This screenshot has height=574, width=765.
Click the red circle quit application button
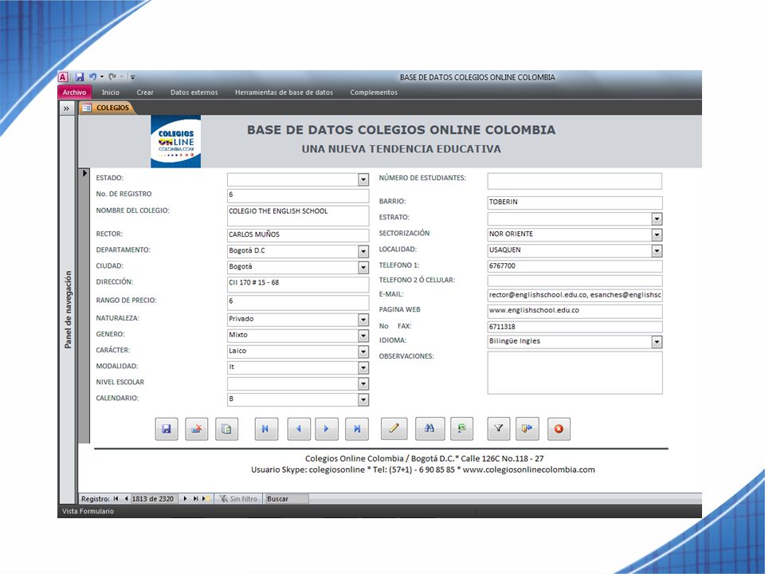coord(559,429)
